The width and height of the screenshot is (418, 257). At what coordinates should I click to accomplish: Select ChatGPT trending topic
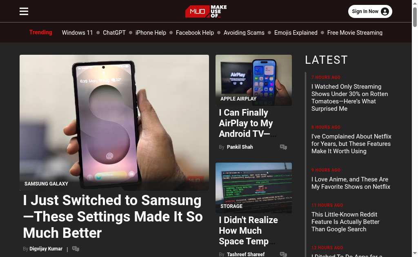114,33
